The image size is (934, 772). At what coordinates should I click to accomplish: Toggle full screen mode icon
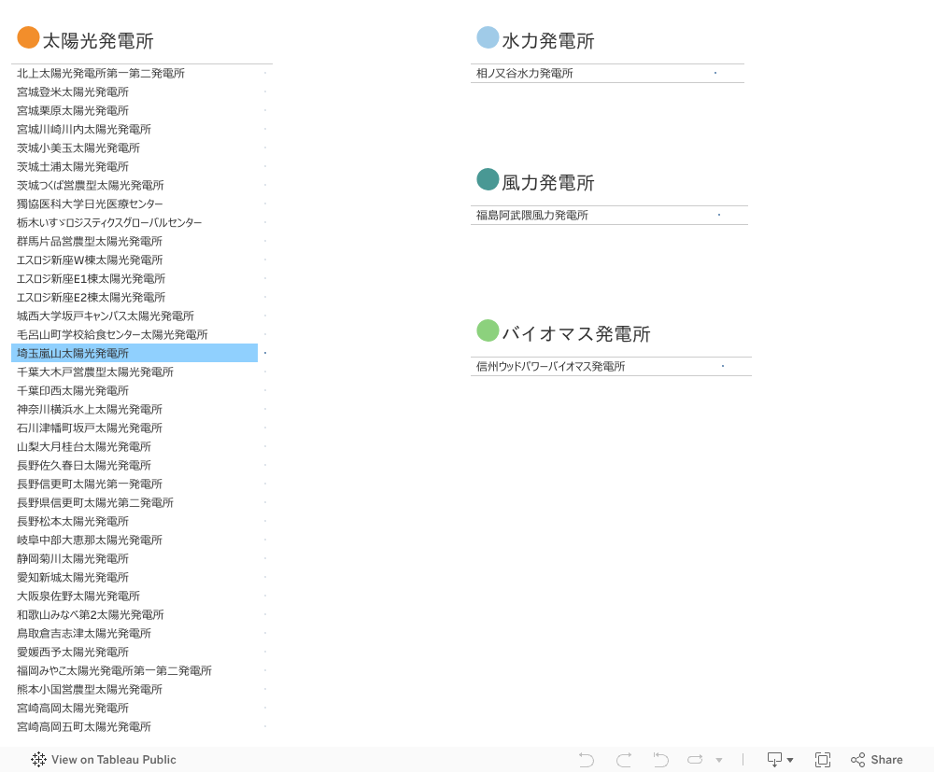coord(823,760)
